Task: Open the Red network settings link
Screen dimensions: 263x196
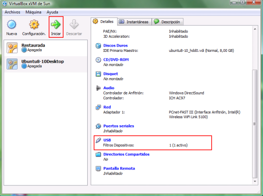Action: pos(107,107)
